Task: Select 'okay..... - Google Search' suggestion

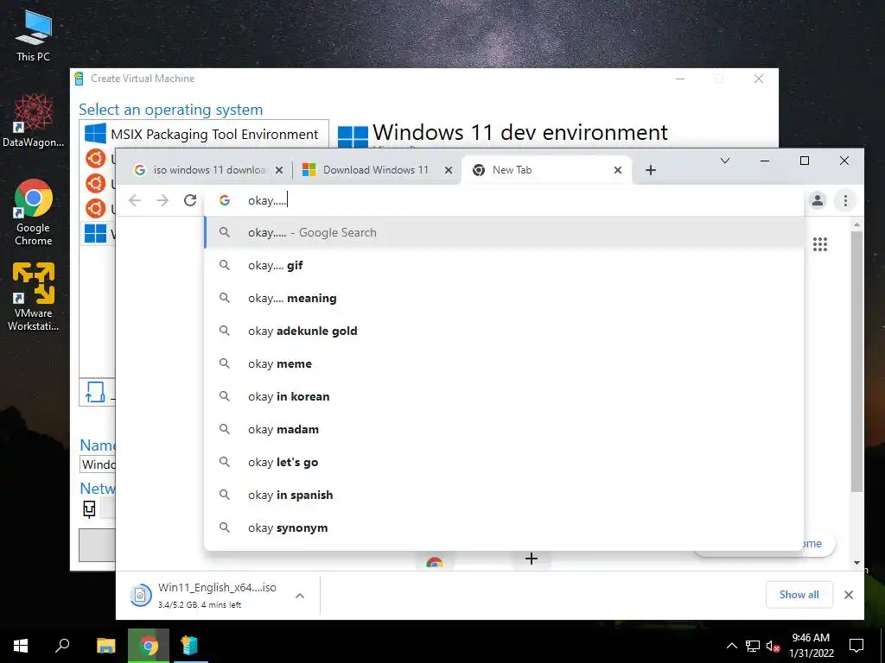Action: pos(504,232)
